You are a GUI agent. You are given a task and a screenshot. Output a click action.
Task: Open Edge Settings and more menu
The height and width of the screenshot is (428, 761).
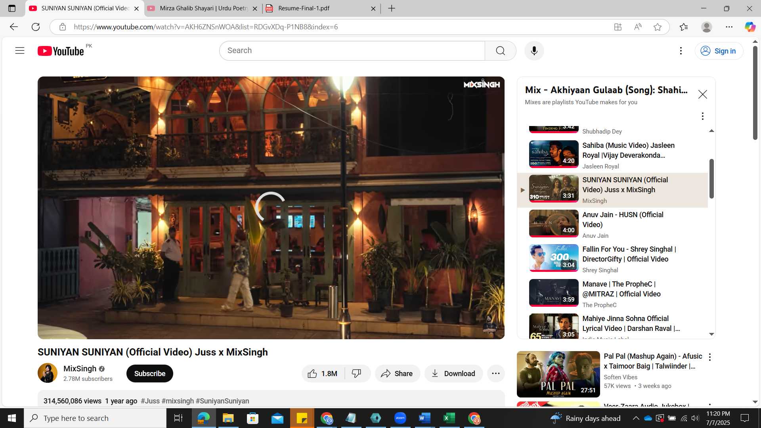tap(729, 27)
